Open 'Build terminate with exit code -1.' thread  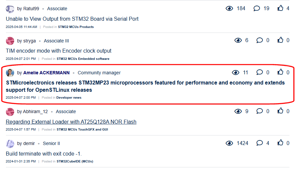44,154
